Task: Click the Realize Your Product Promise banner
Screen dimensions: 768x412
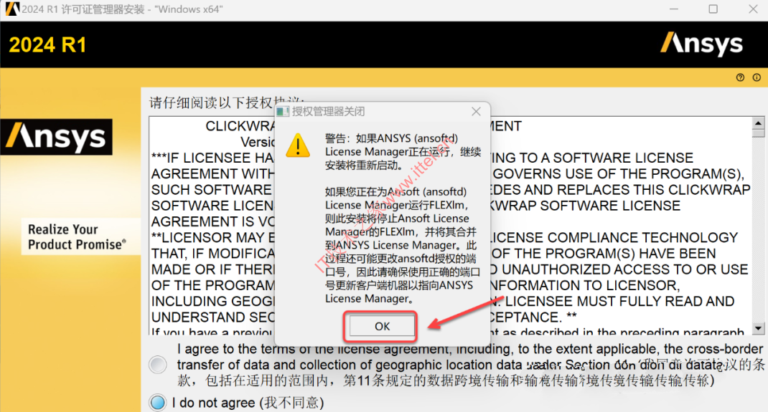Action: coord(77,237)
